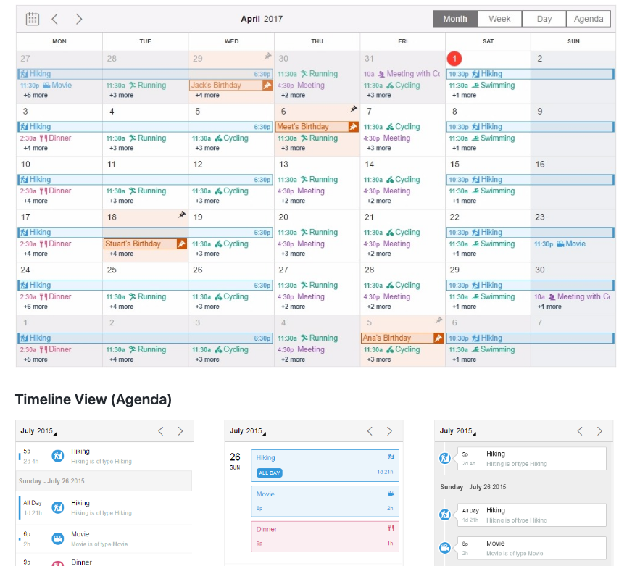This screenshot has width=632, height=566.
Task: Open the calendar date picker icon
Action: 32,19
